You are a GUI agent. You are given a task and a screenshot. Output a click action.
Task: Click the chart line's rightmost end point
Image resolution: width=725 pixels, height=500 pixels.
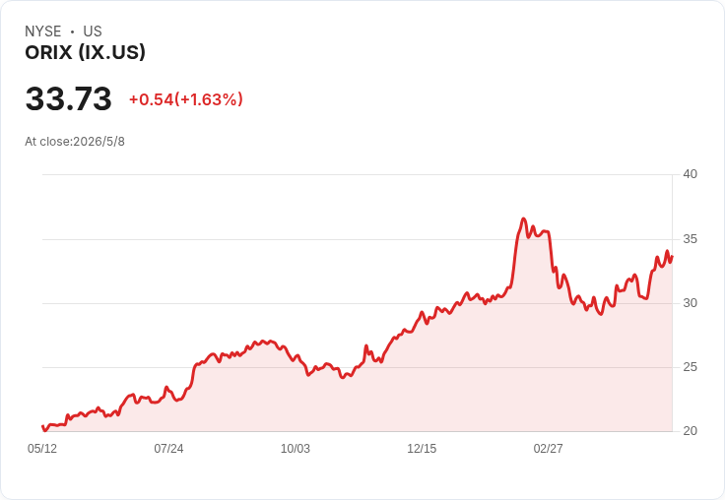click(x=672, y=257)
